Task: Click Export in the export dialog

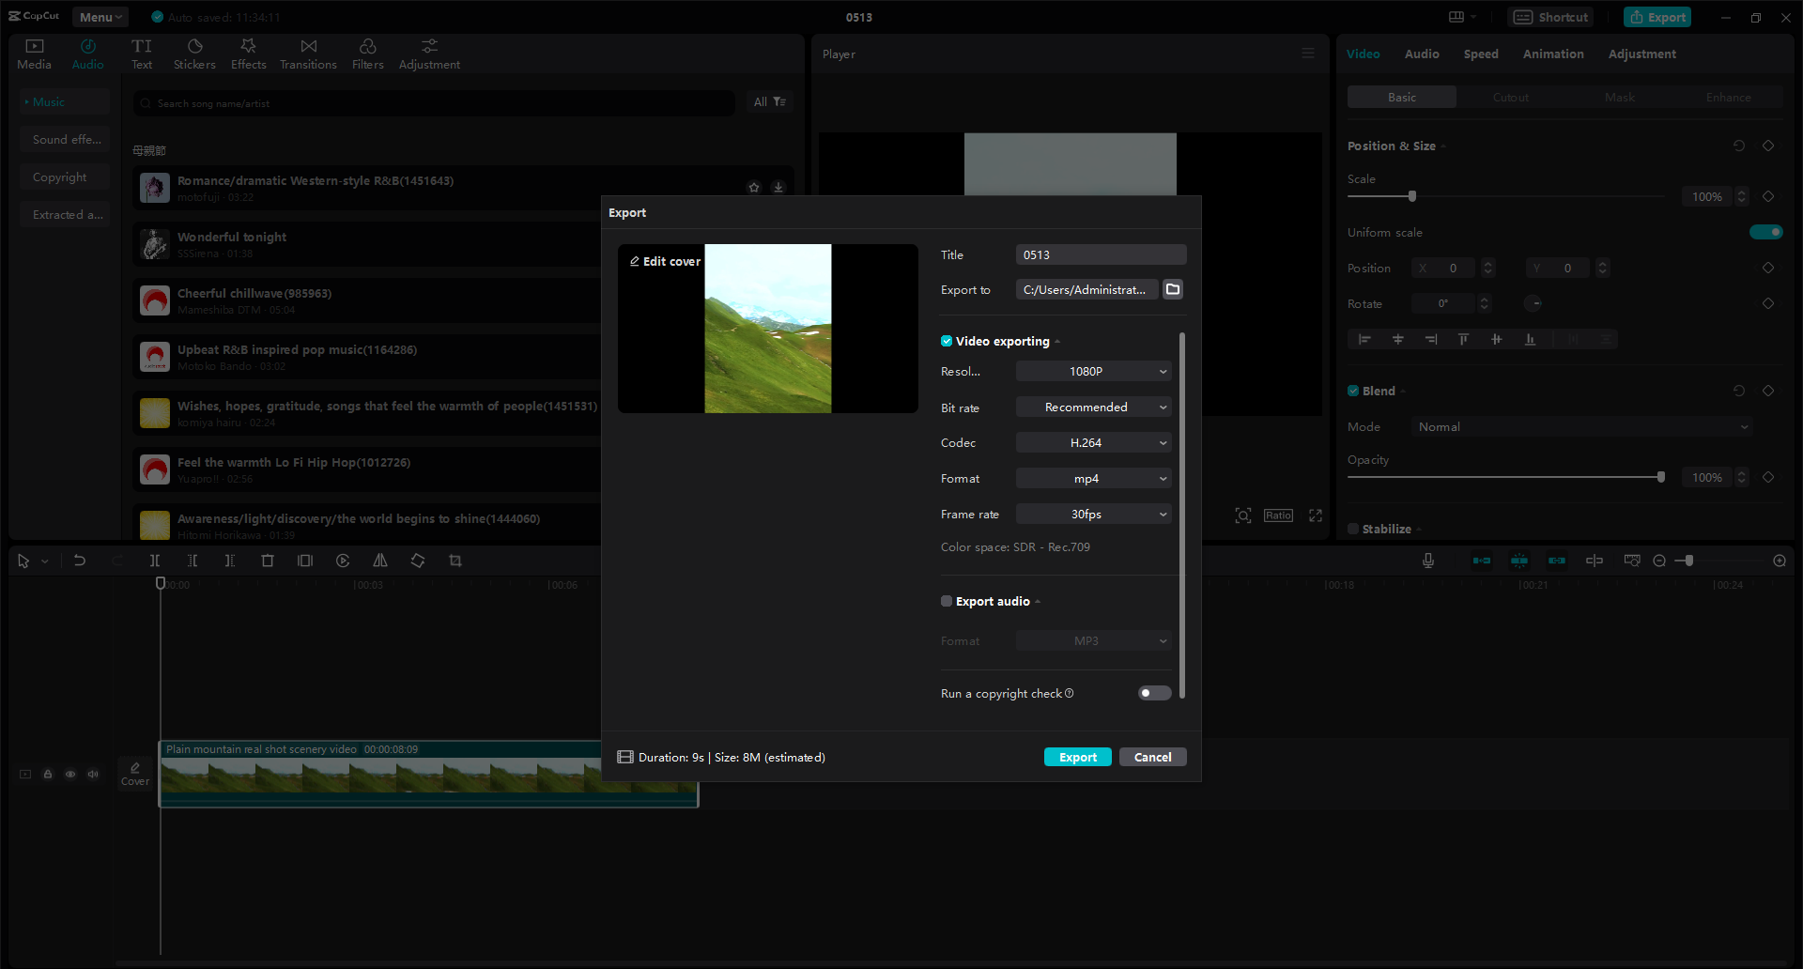Action: [x=1077, y=757]
